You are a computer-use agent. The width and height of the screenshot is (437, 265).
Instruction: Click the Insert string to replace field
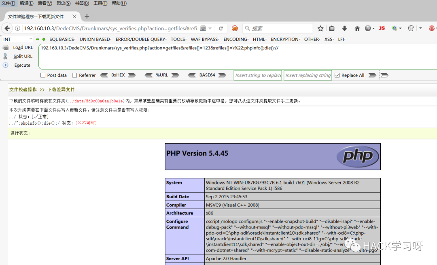coord(258,75)
